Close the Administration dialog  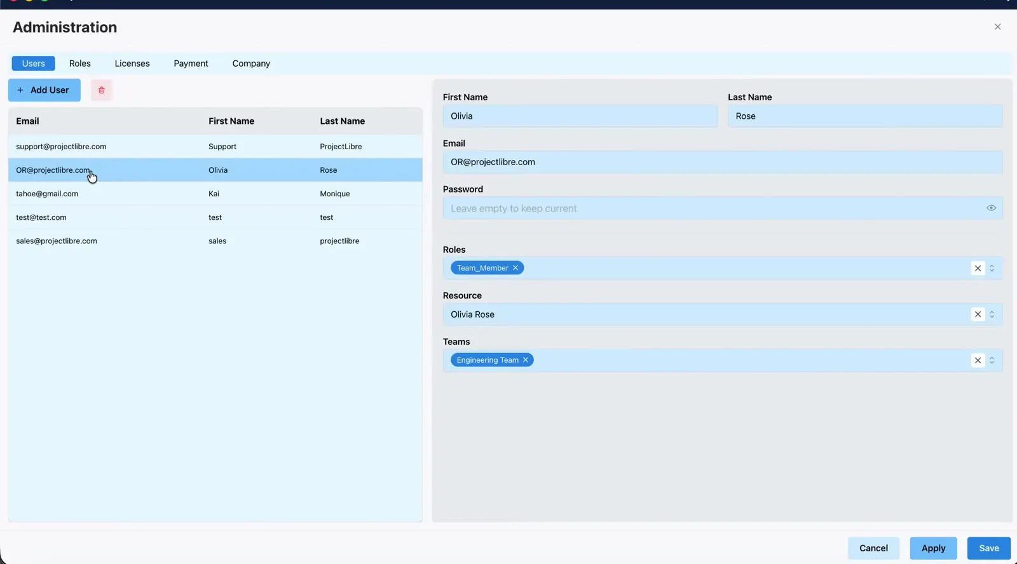click(997, 27)
